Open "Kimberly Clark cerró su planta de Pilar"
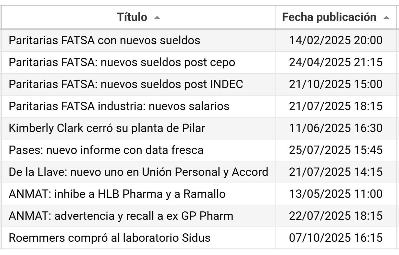The height and width of the screenshot is (255, 399). tap(107, 128)
